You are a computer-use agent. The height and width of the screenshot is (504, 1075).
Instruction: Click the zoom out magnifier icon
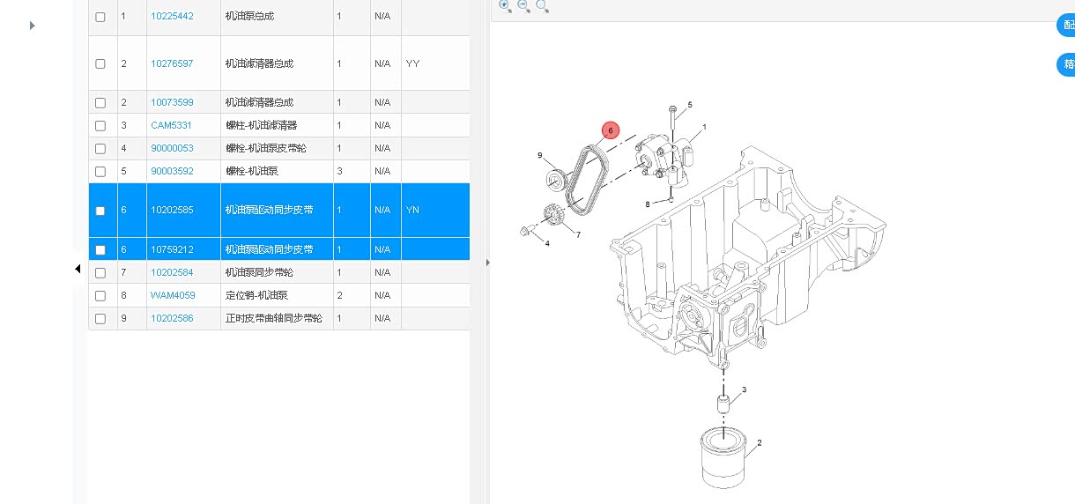point(523,5)
